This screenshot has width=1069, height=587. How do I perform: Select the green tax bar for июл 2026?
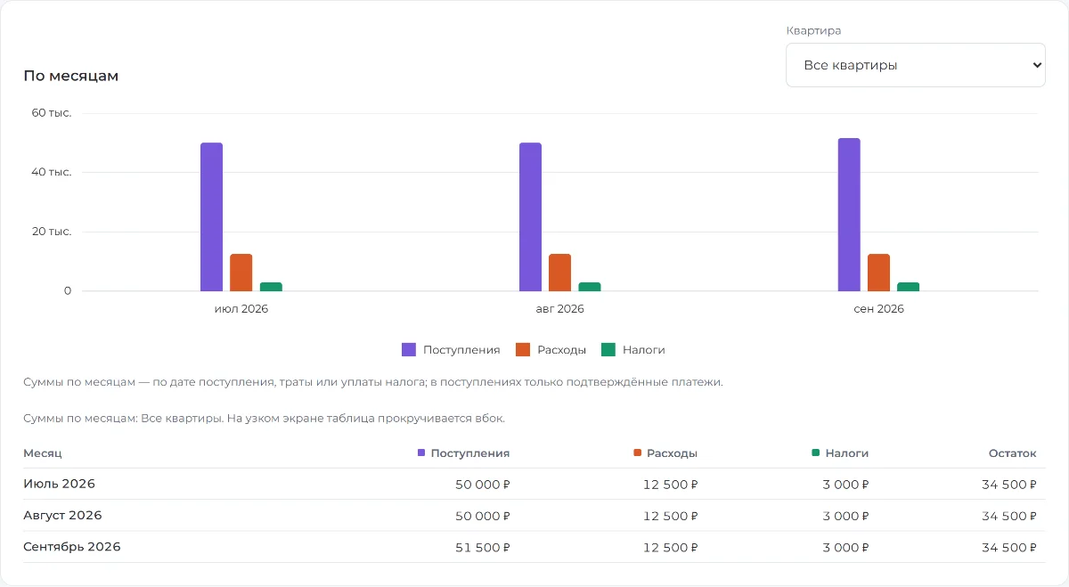271,287
